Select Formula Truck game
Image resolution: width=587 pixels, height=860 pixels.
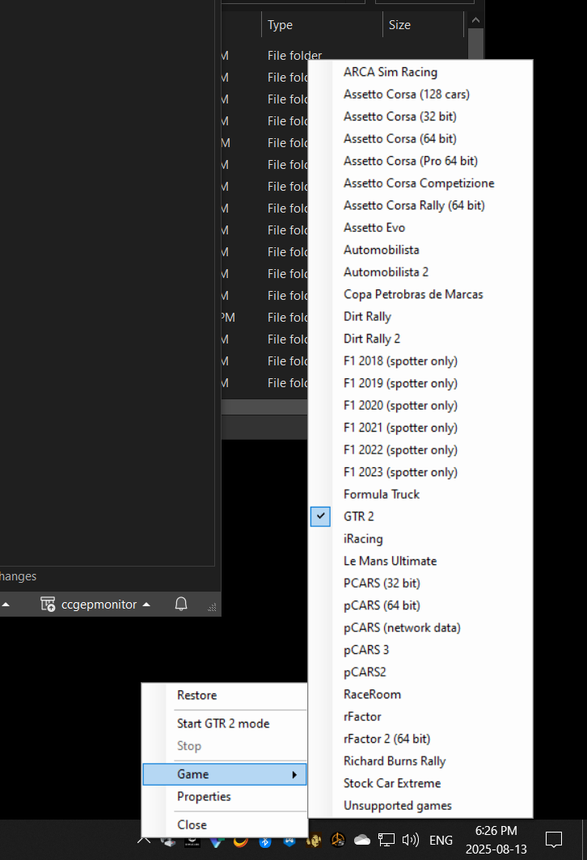click(x=420, y=494)
